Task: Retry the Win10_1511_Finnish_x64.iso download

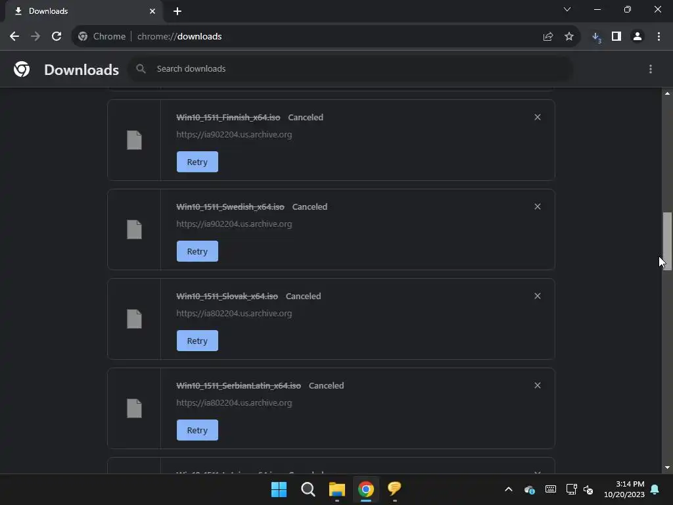Action: point(197,162)
